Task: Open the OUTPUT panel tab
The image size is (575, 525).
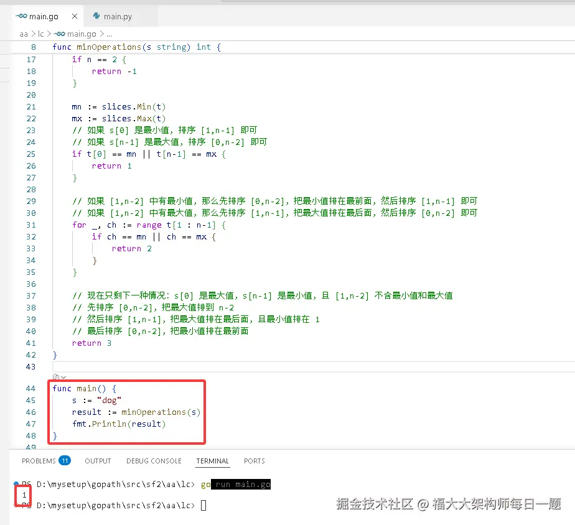Action: point(98,461)
